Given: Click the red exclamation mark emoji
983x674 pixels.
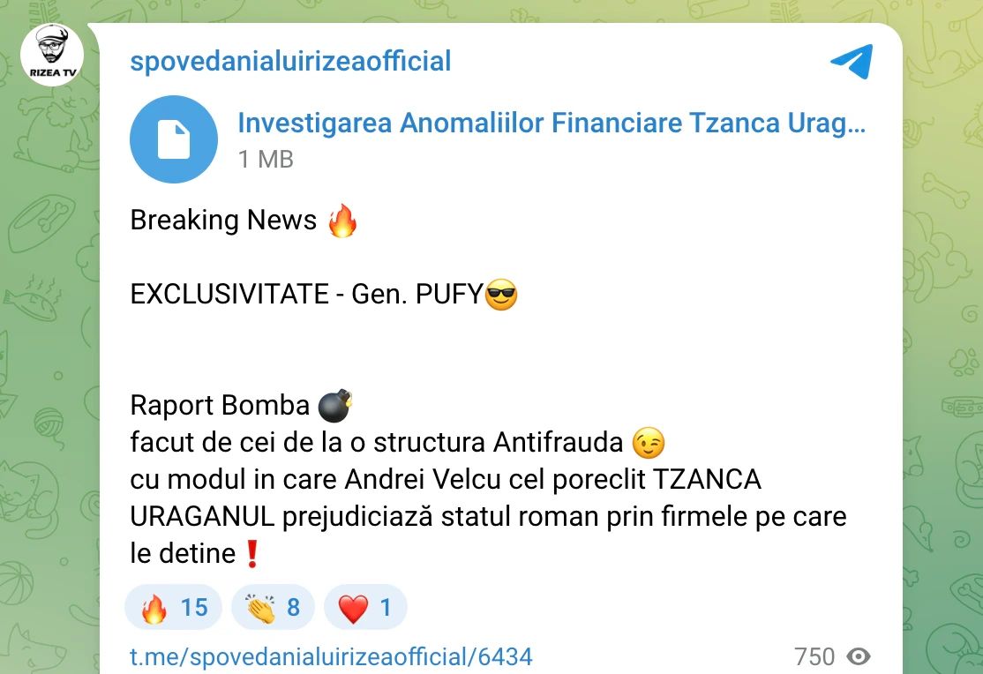Looking at the screenshot, I should point(252,554).
